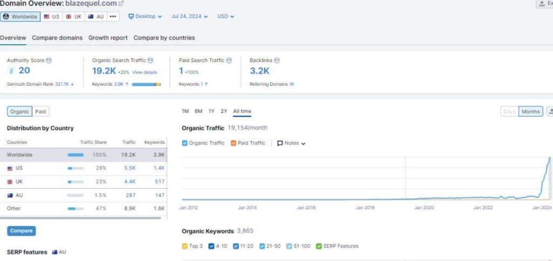Select the 2Y time range

coord(224,111)
